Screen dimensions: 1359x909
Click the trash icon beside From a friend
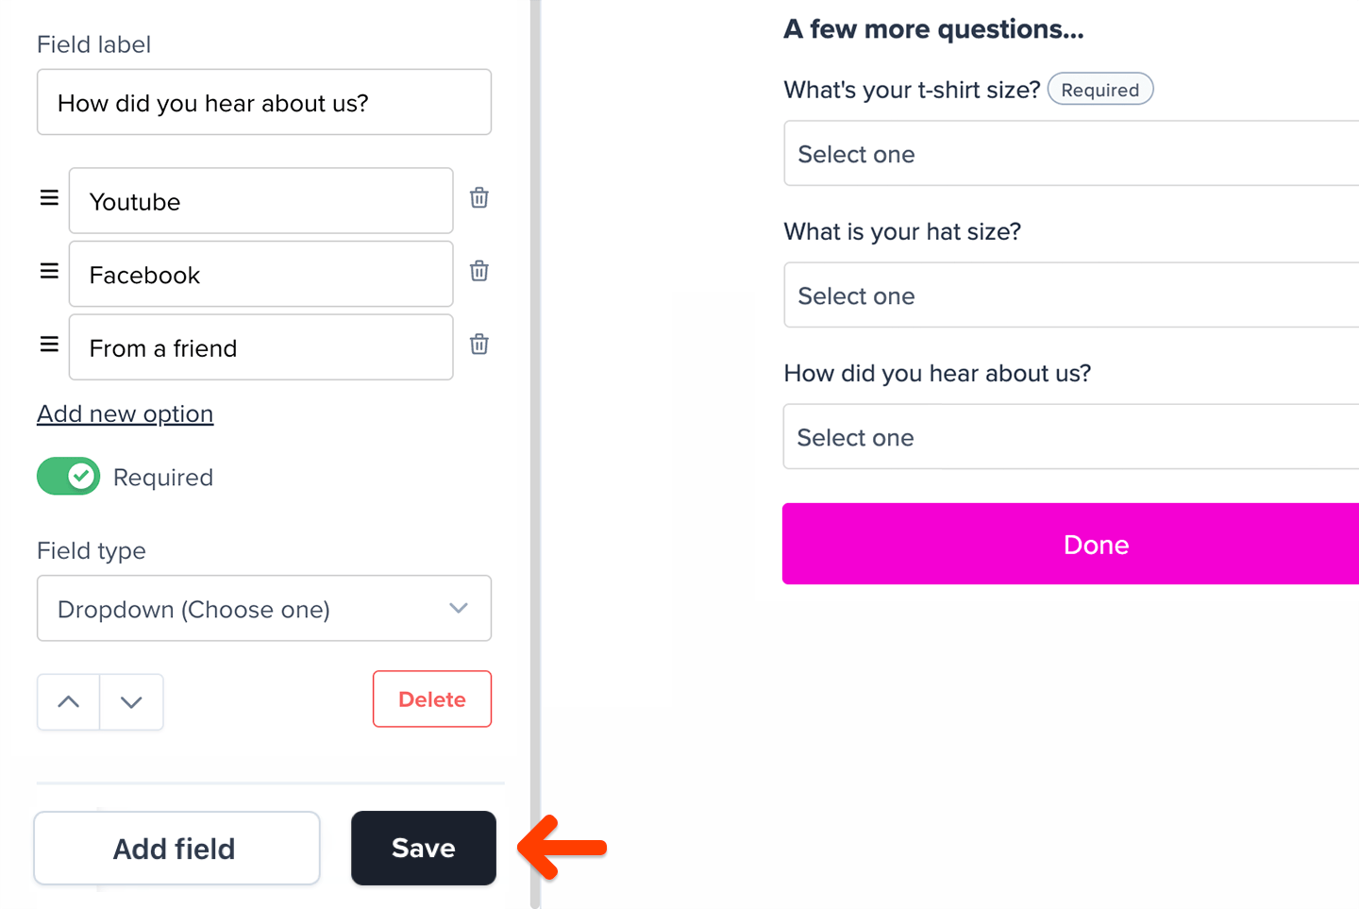pos(478,344)
